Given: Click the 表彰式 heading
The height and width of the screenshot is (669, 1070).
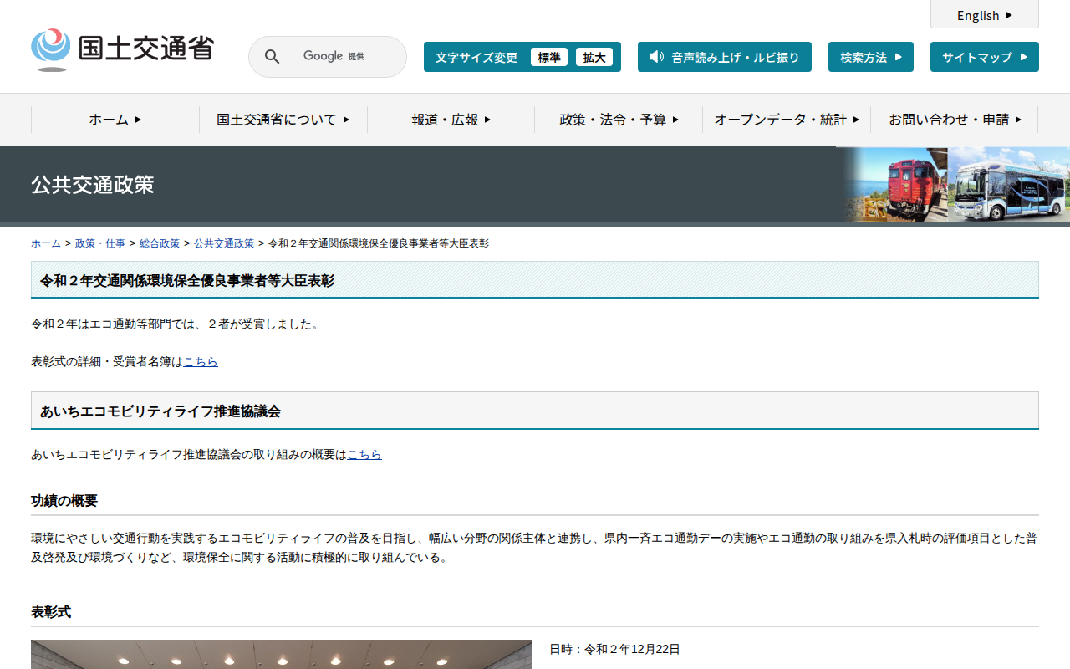Looking at the screenshot, I should [x=51, y=612].
